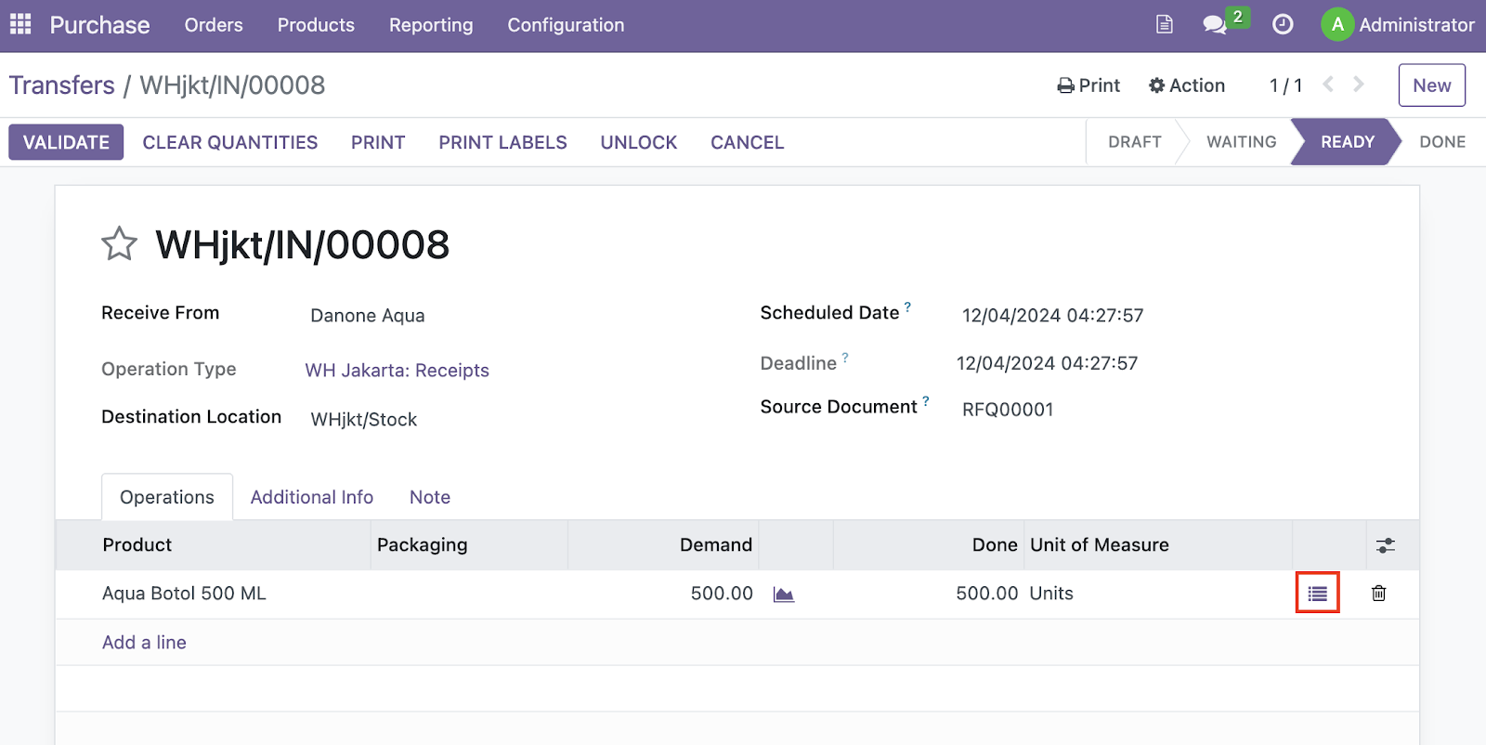Click product Aqua Botol 500 ML
1486x745 pixels.
click(184, 594)
